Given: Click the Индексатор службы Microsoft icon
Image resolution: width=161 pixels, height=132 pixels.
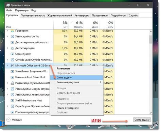Looking at the screenshot, I should click(12, 83).
